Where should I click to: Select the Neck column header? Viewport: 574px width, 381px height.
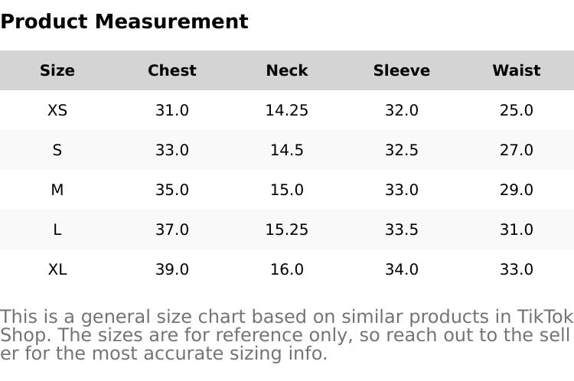(x=287, y=70)
